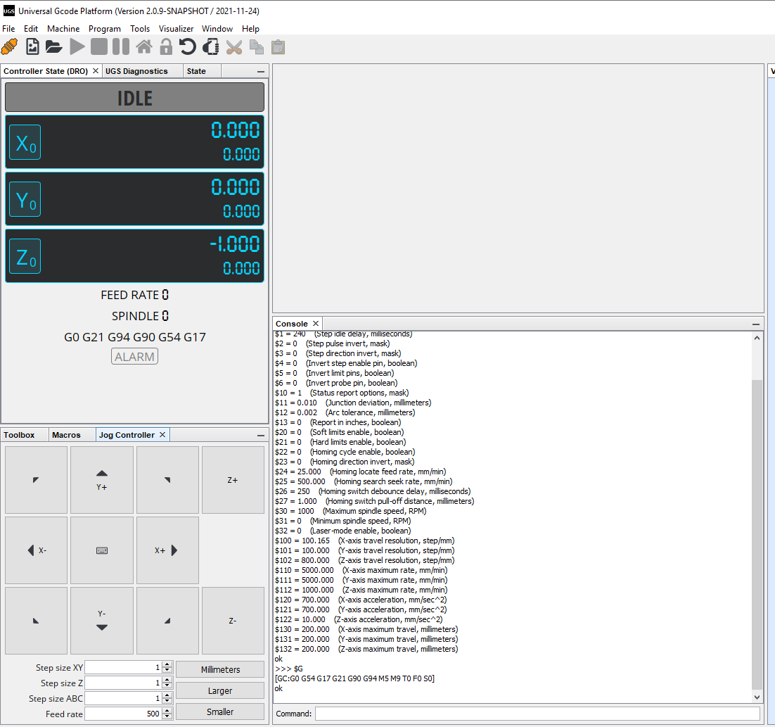Click the soft reset circular arrow icon
This screenshot has width=775, height=727.
point(188,47)
